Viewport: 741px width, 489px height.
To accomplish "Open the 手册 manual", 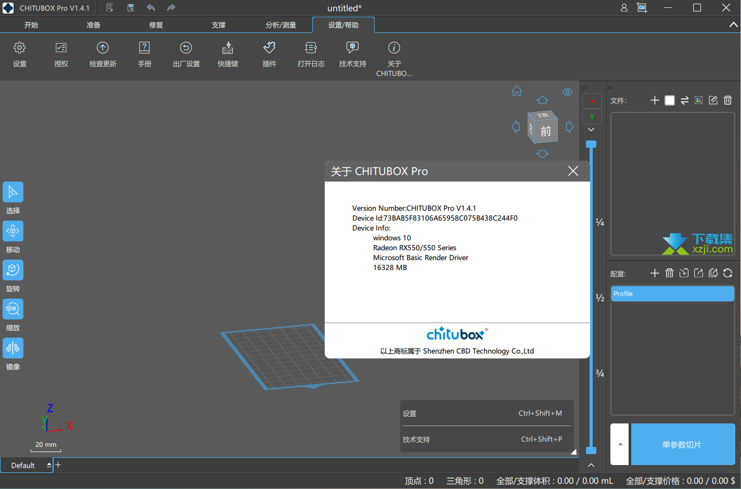I will [x=144, y=48].
